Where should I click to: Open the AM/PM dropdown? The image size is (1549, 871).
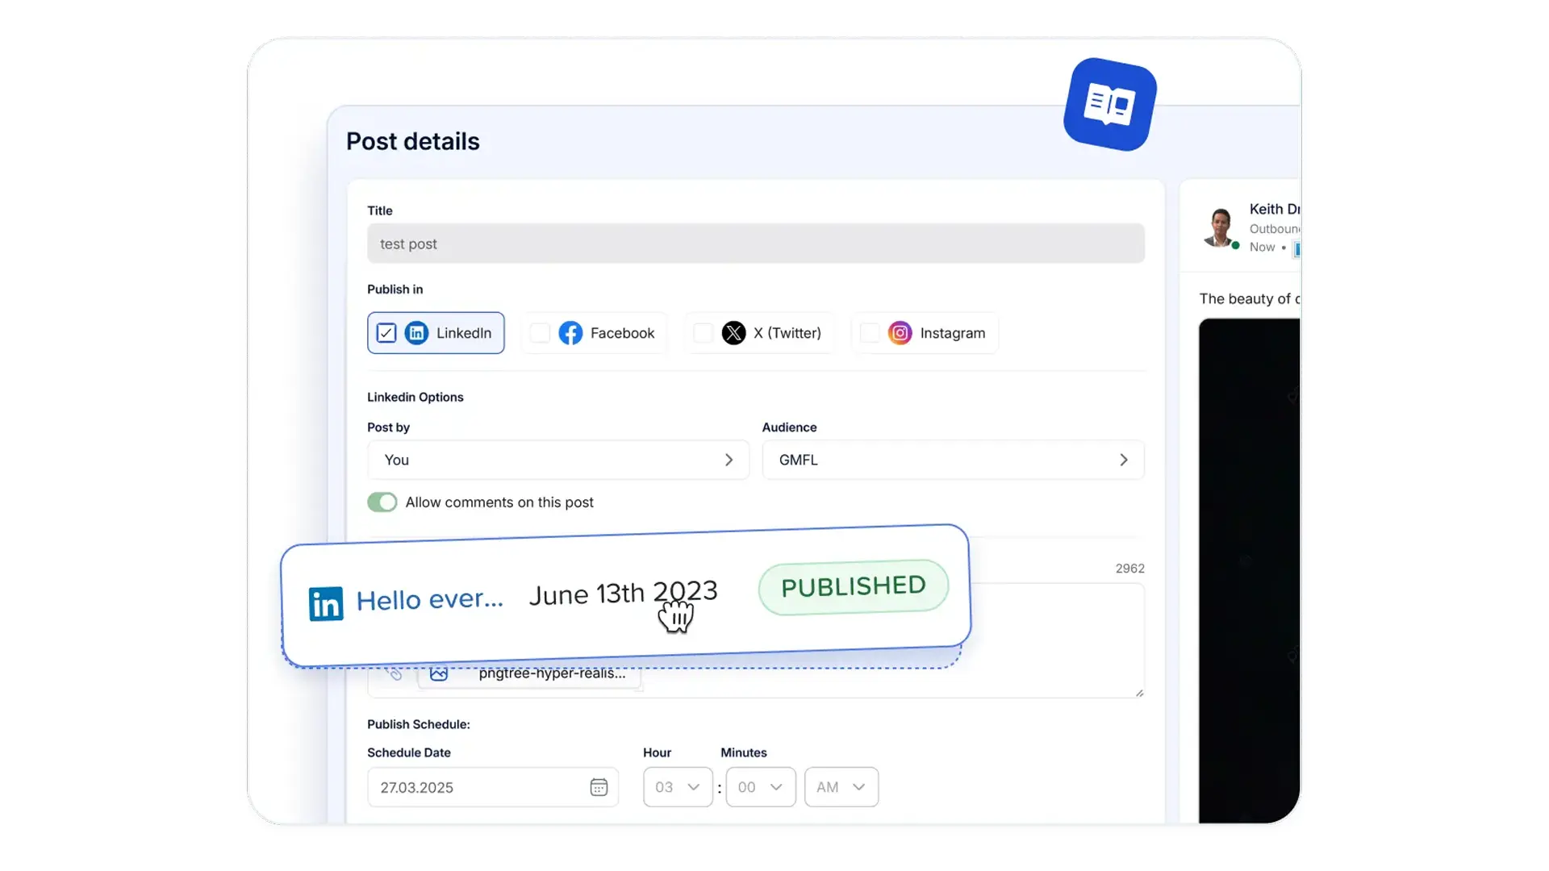point(841,787)
